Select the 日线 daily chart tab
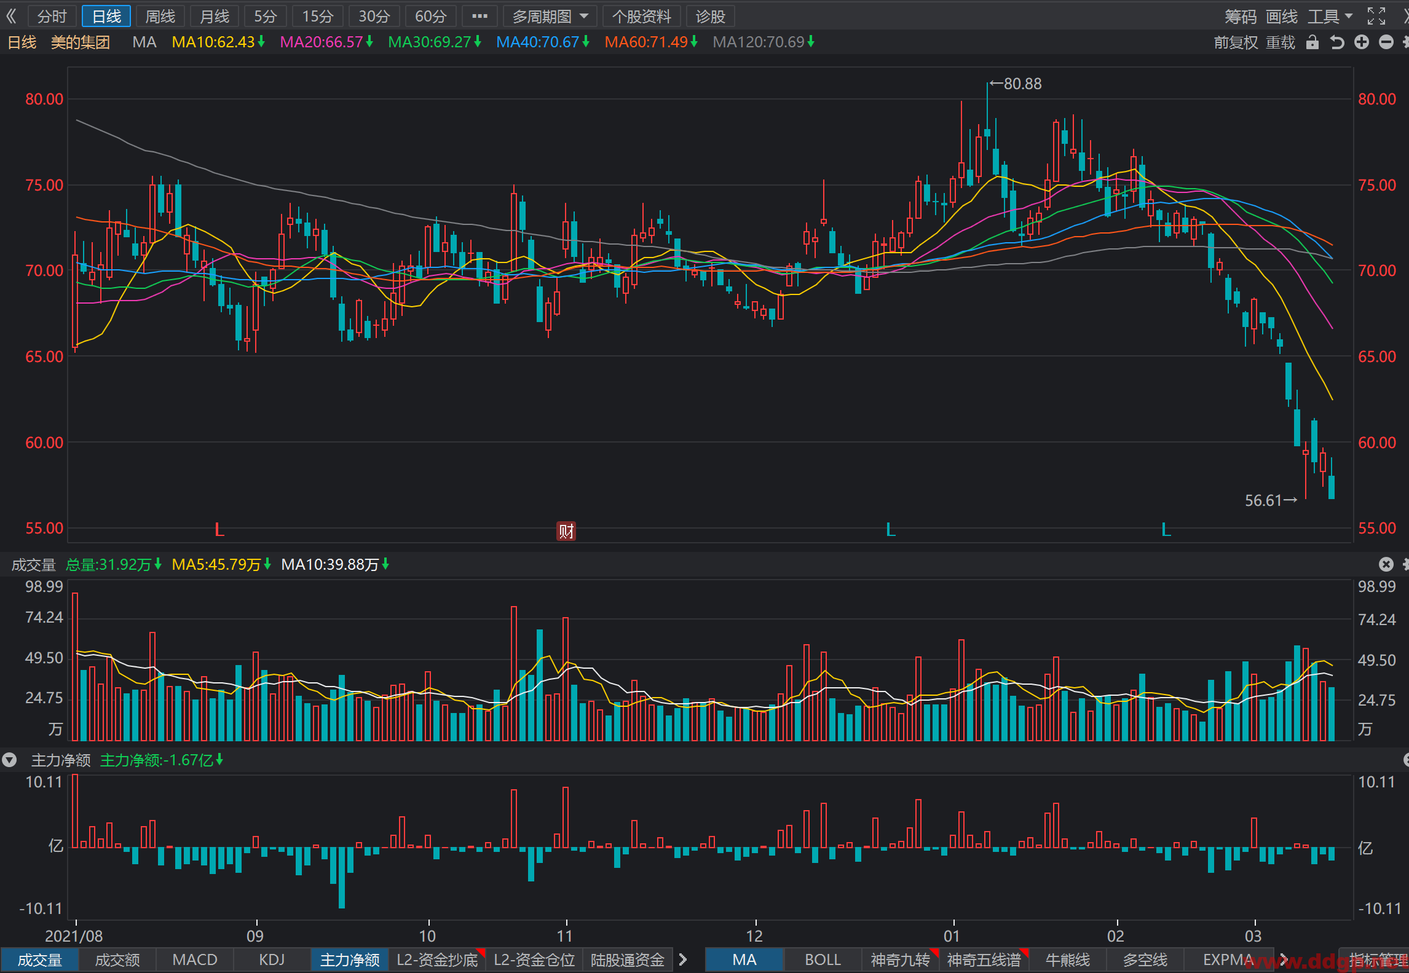The image size is (1409, 973). coord(106,17)
